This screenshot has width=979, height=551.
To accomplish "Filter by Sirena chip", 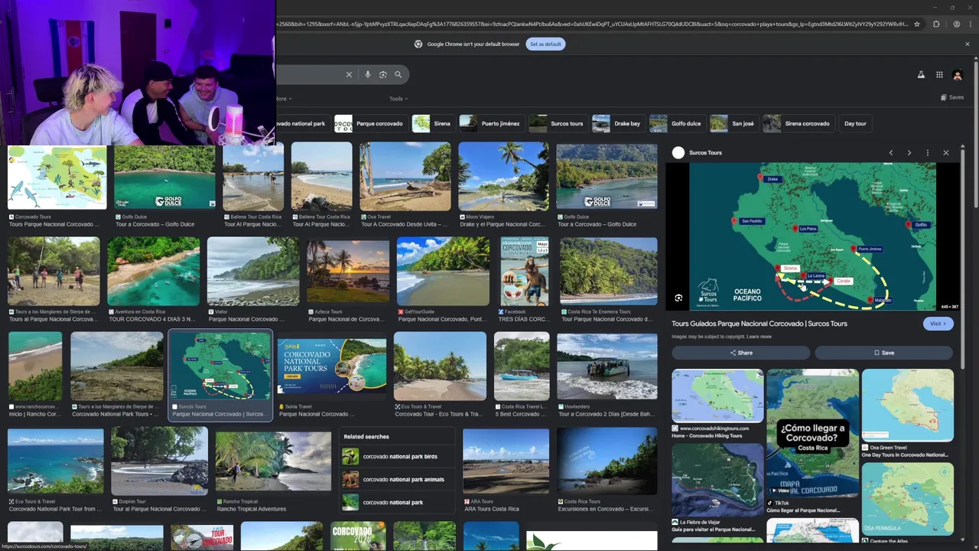I will click(x=433, y=123).
